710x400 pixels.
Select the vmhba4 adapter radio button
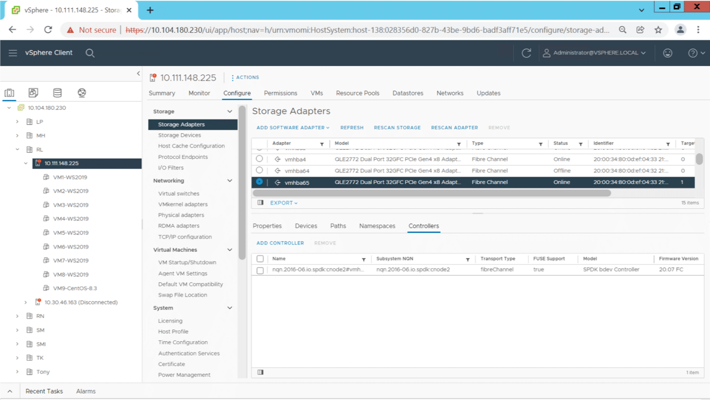(259, 159)
